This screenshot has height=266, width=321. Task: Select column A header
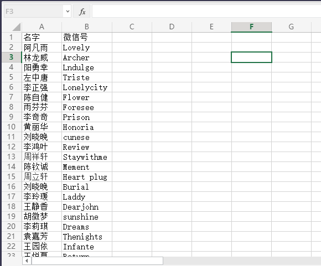(x=42, y=27)
